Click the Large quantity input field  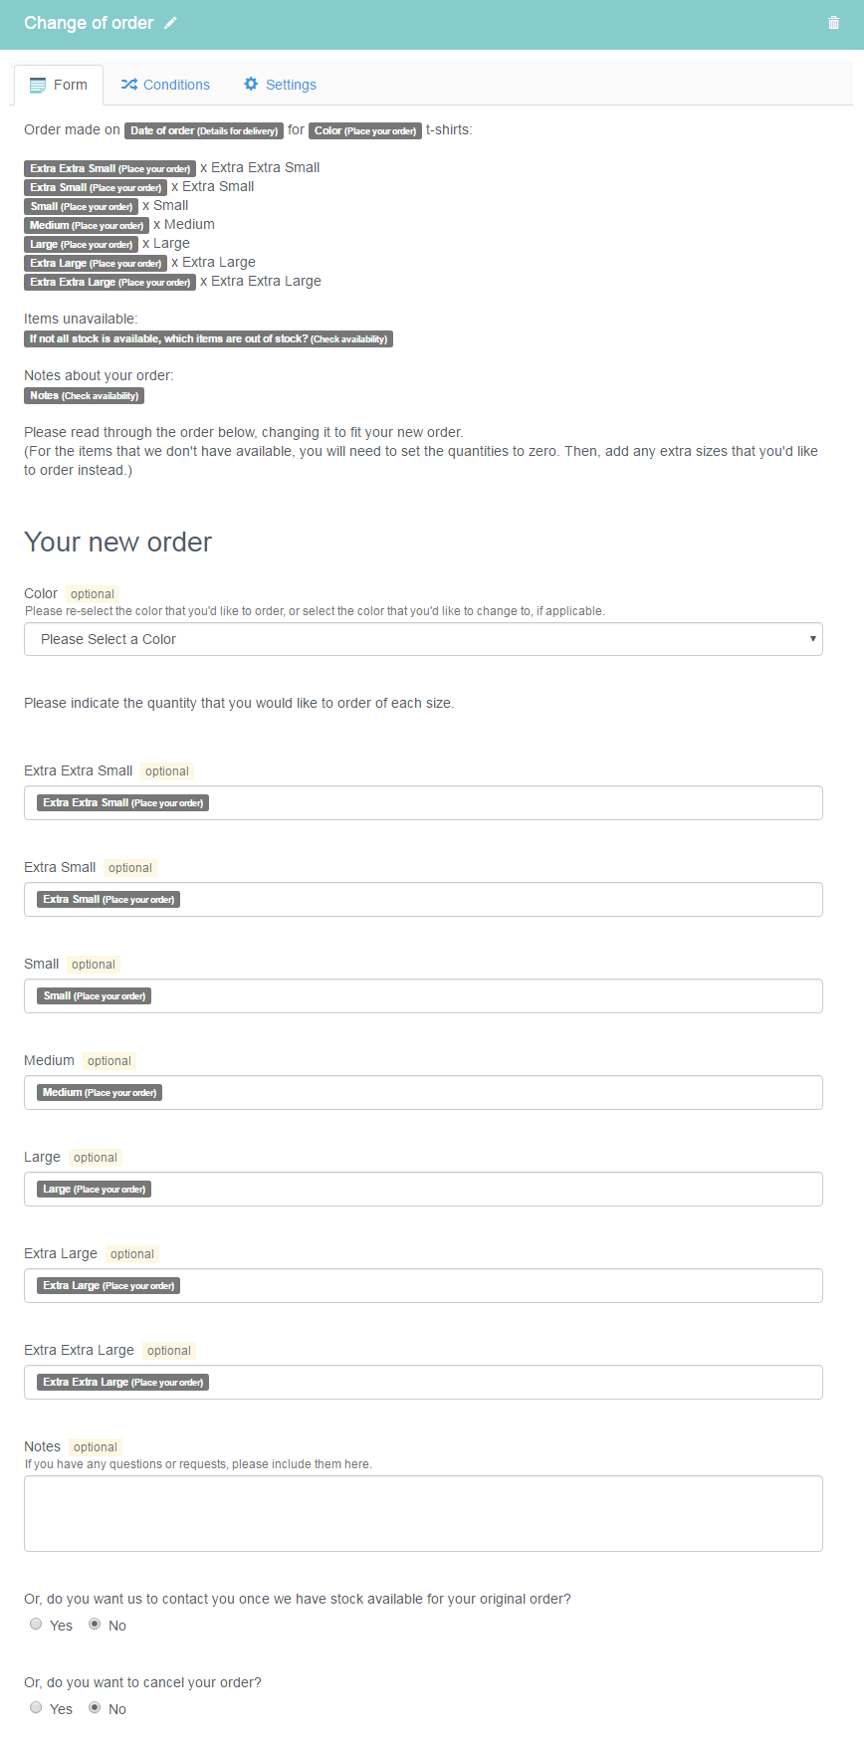[x=423, y=1189]
